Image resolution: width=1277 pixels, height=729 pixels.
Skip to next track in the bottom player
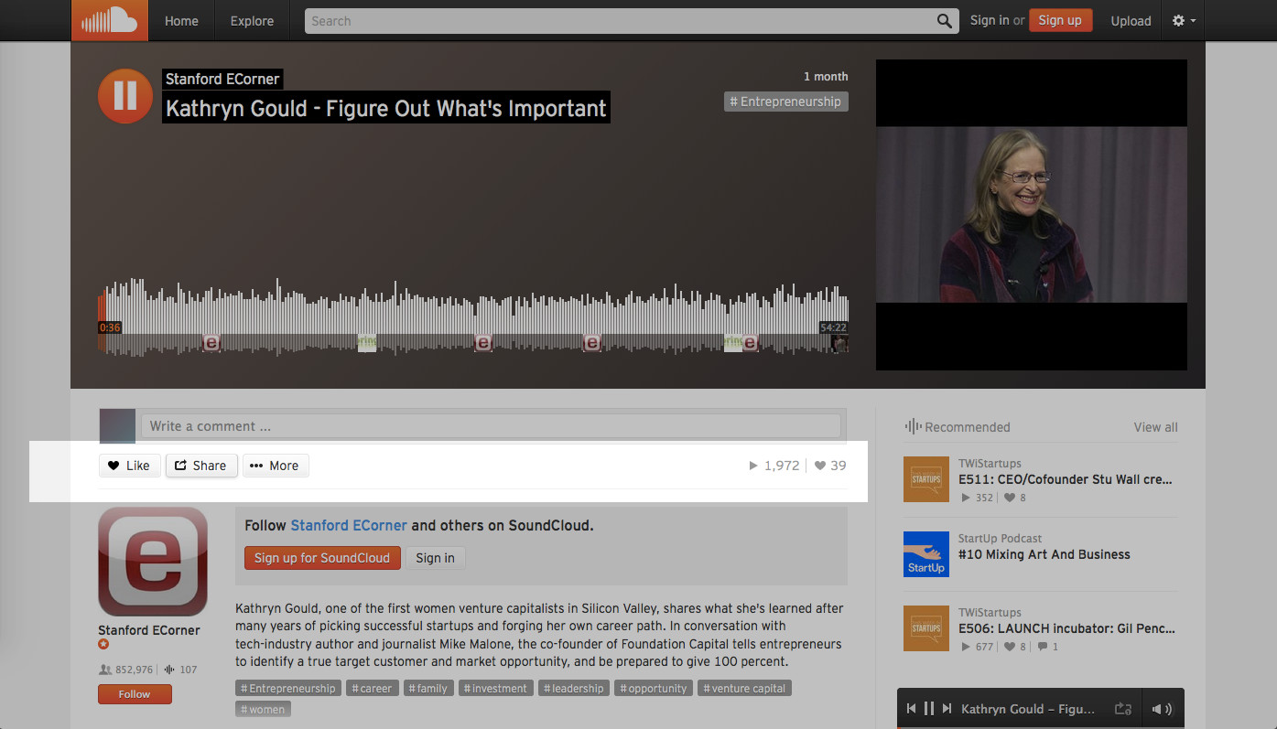click(x=947, y=709)
